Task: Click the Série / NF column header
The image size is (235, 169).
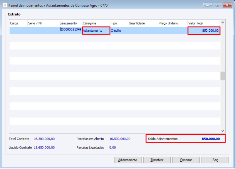Action: point(43,23)
